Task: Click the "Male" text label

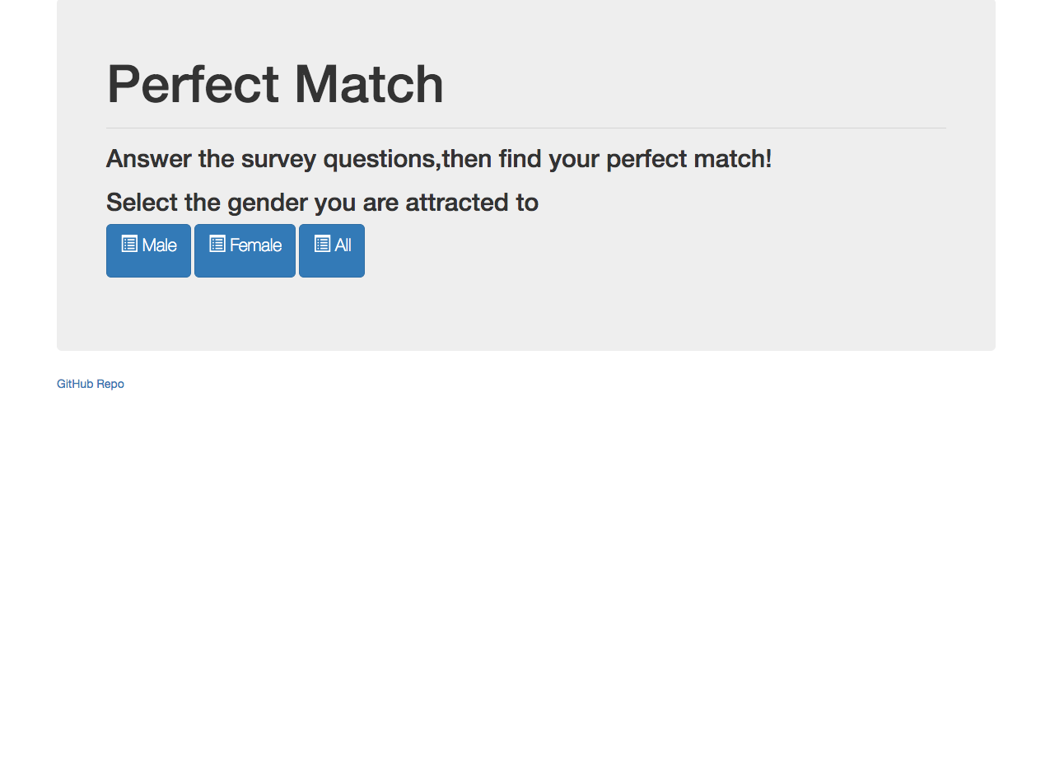Action: click(x=159, y=245)
